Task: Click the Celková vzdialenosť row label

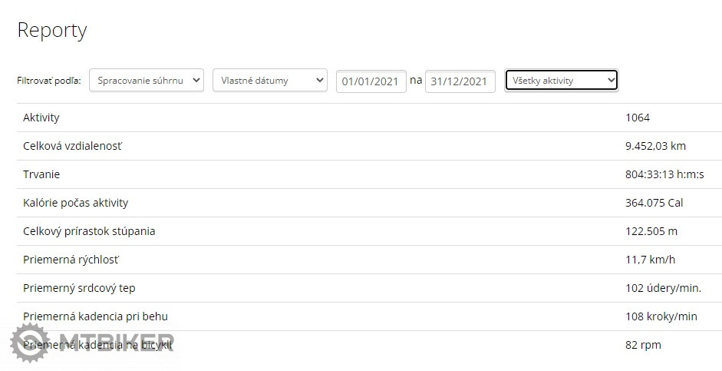Action: pyautogui.click(x=72, y=146)
